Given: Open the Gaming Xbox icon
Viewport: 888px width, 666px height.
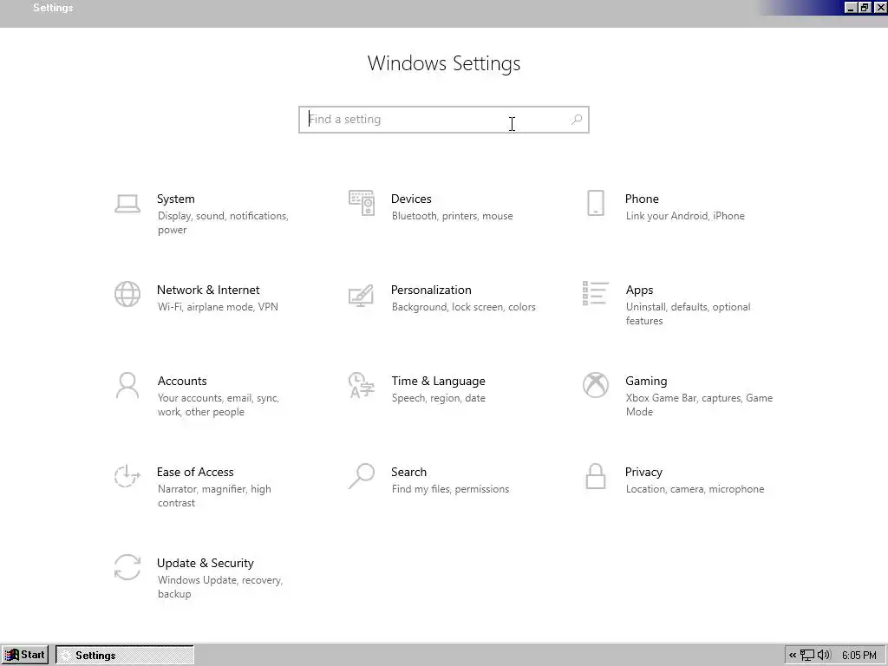Looking at the screenshot, I should [x=596, y=385].
